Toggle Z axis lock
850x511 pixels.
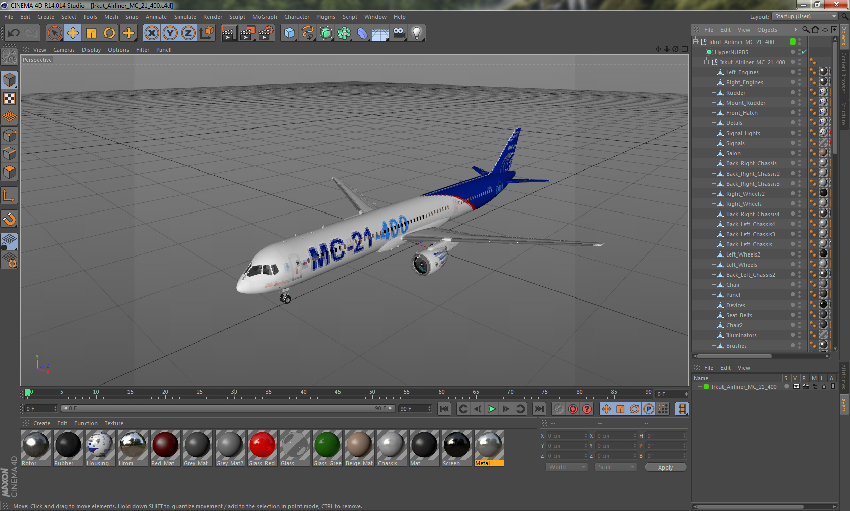[188, 33]
